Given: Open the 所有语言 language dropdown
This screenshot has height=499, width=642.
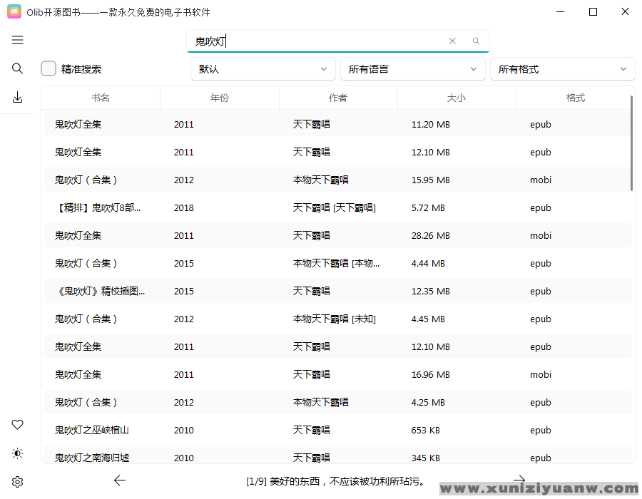Looking at the screenshot, I should coord(412,69).
